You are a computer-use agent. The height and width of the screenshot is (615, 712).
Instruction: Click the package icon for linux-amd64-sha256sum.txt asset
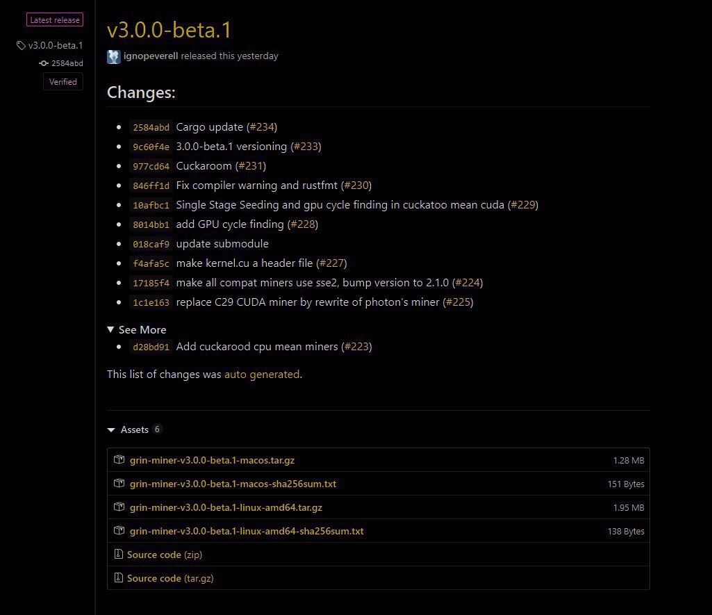(119, 530)
